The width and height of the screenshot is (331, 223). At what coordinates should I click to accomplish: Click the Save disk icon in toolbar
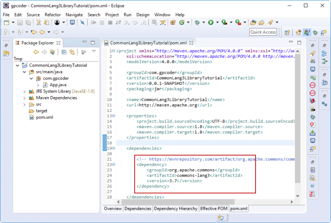click(x=20, y=22)
